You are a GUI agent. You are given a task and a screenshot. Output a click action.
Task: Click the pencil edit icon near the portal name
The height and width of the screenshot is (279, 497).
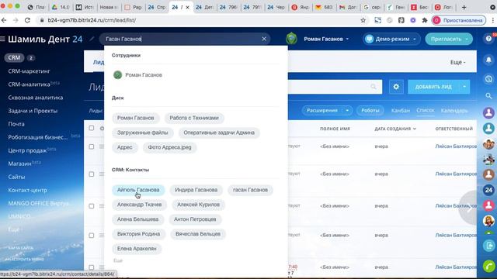(92, 39)
